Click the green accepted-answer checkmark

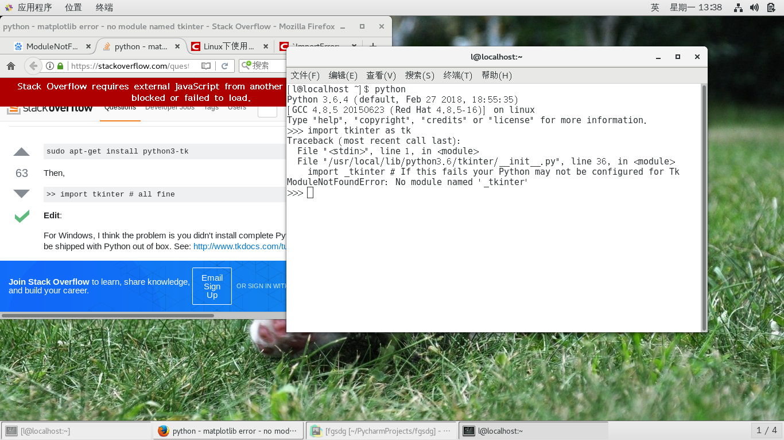(22, 216)
